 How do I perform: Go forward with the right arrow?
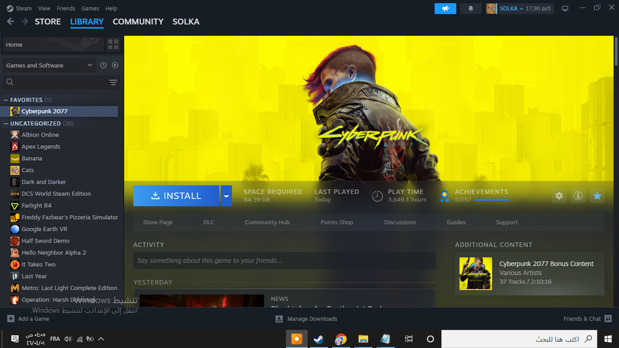[x=25, y=22]
